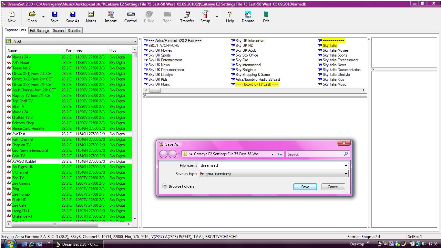Image resolution: width=441 pixels, height=248 pixels.
Task: Click the Import icon
Action: (x=110, y=17)
